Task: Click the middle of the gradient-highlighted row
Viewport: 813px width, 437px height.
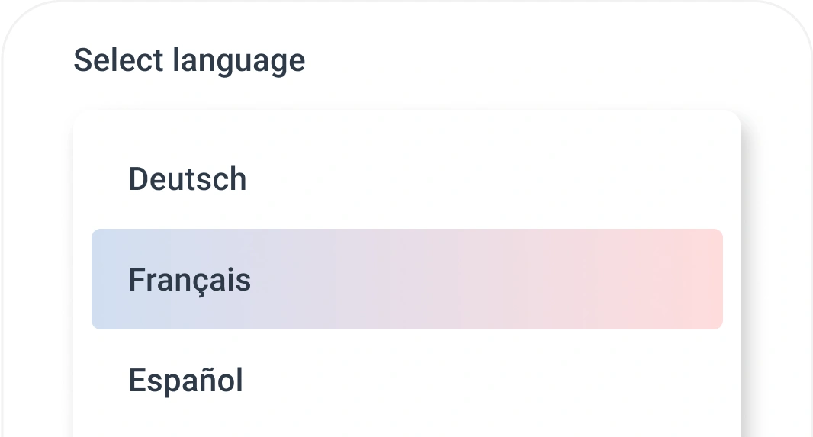Action: tap(406, 279)
